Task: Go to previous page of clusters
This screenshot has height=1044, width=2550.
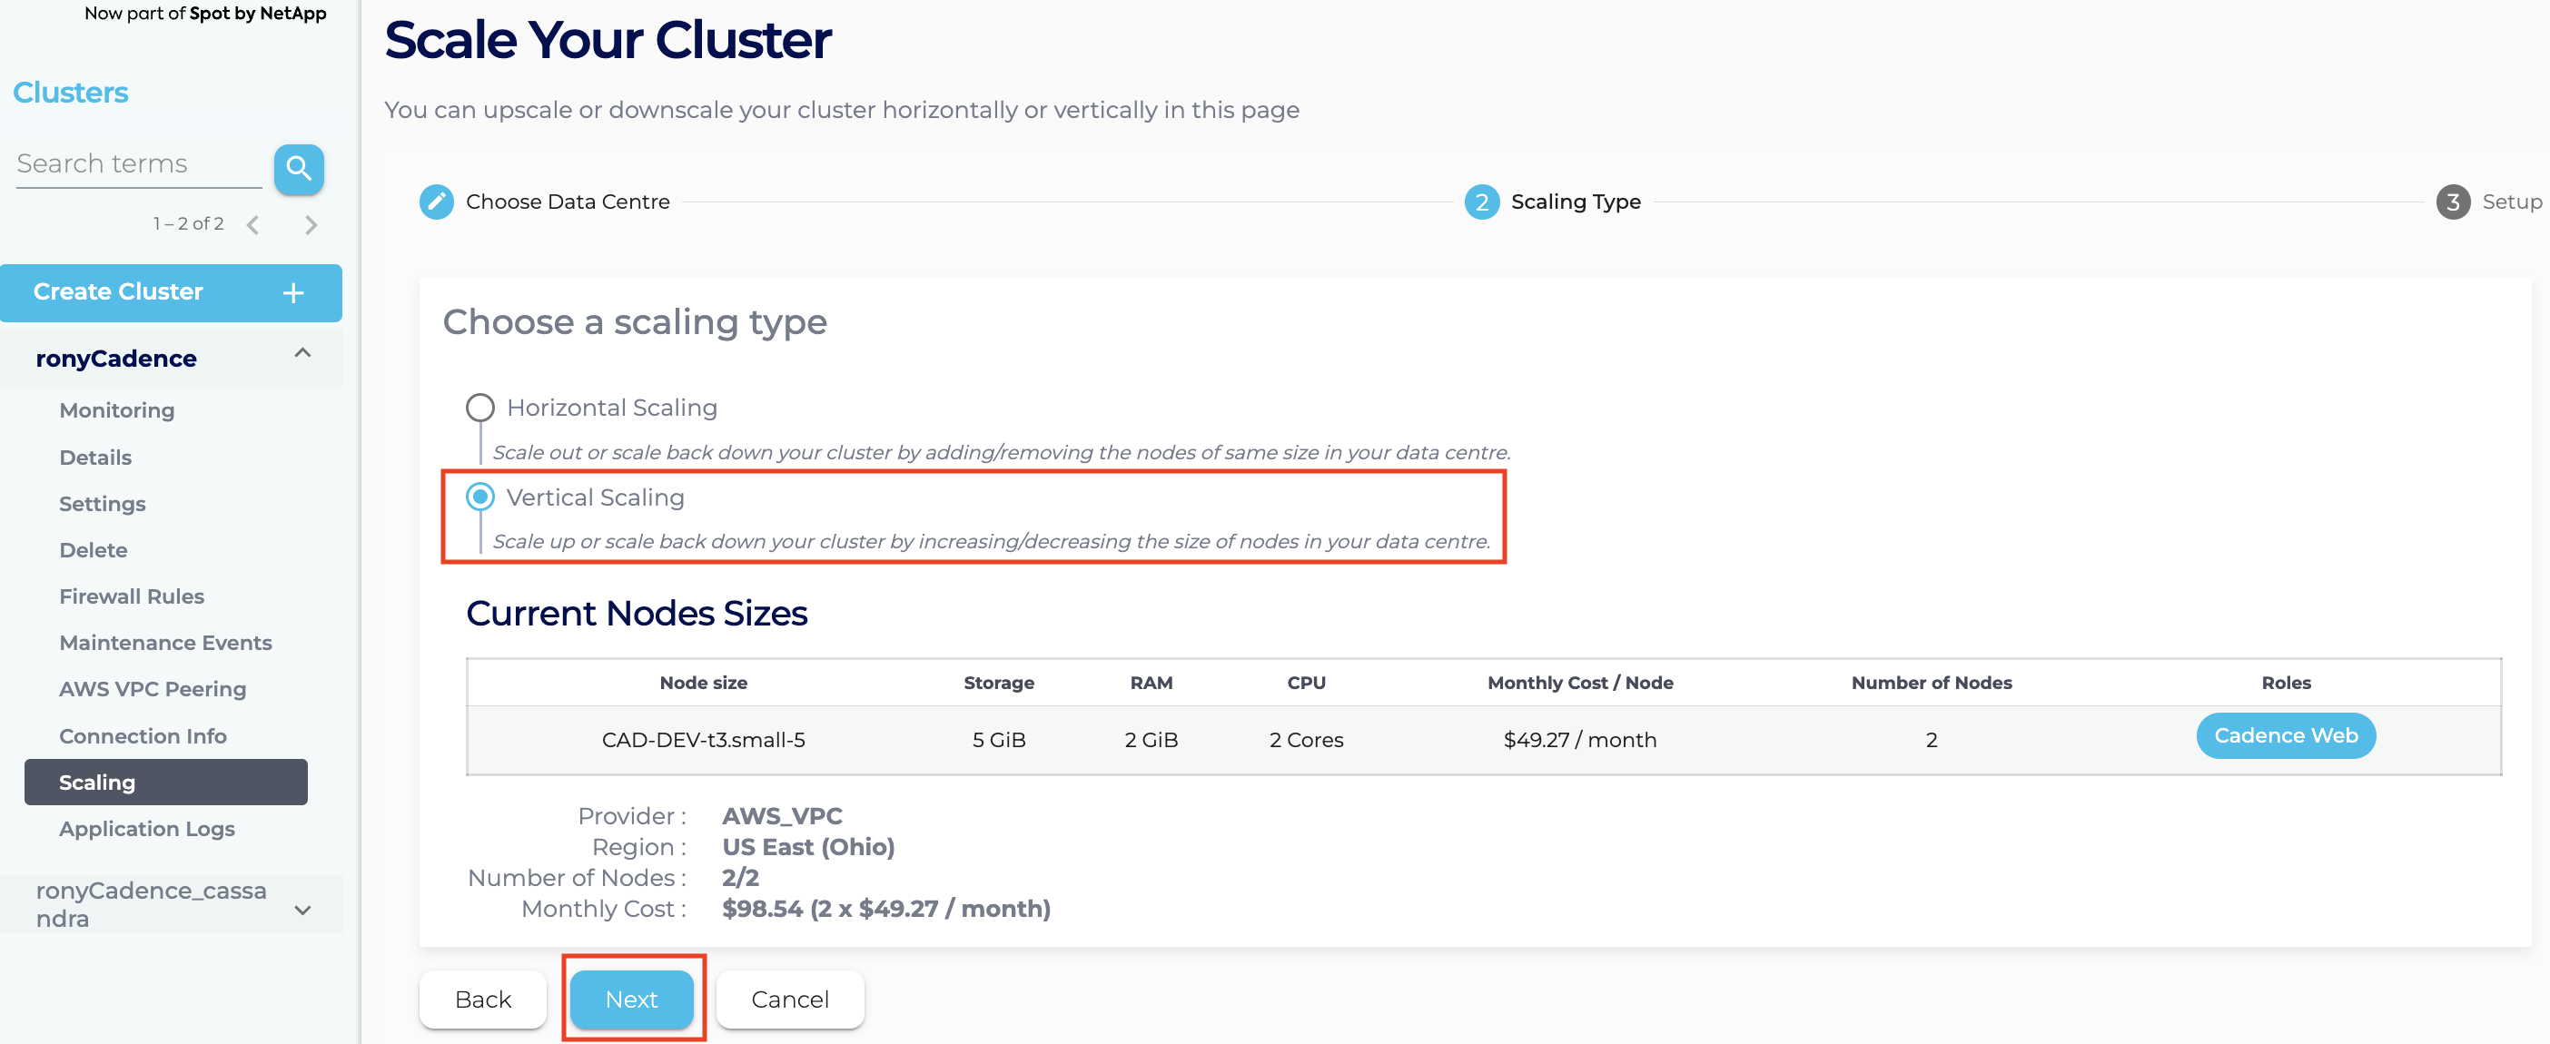Action: (x=253, y=224)
